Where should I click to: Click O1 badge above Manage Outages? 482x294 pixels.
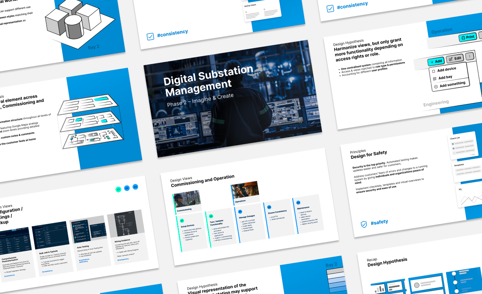pos(240,212)
